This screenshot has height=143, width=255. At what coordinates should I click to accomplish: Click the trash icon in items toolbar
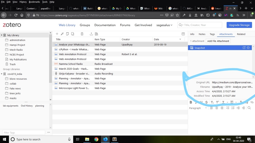click(82, 34)
